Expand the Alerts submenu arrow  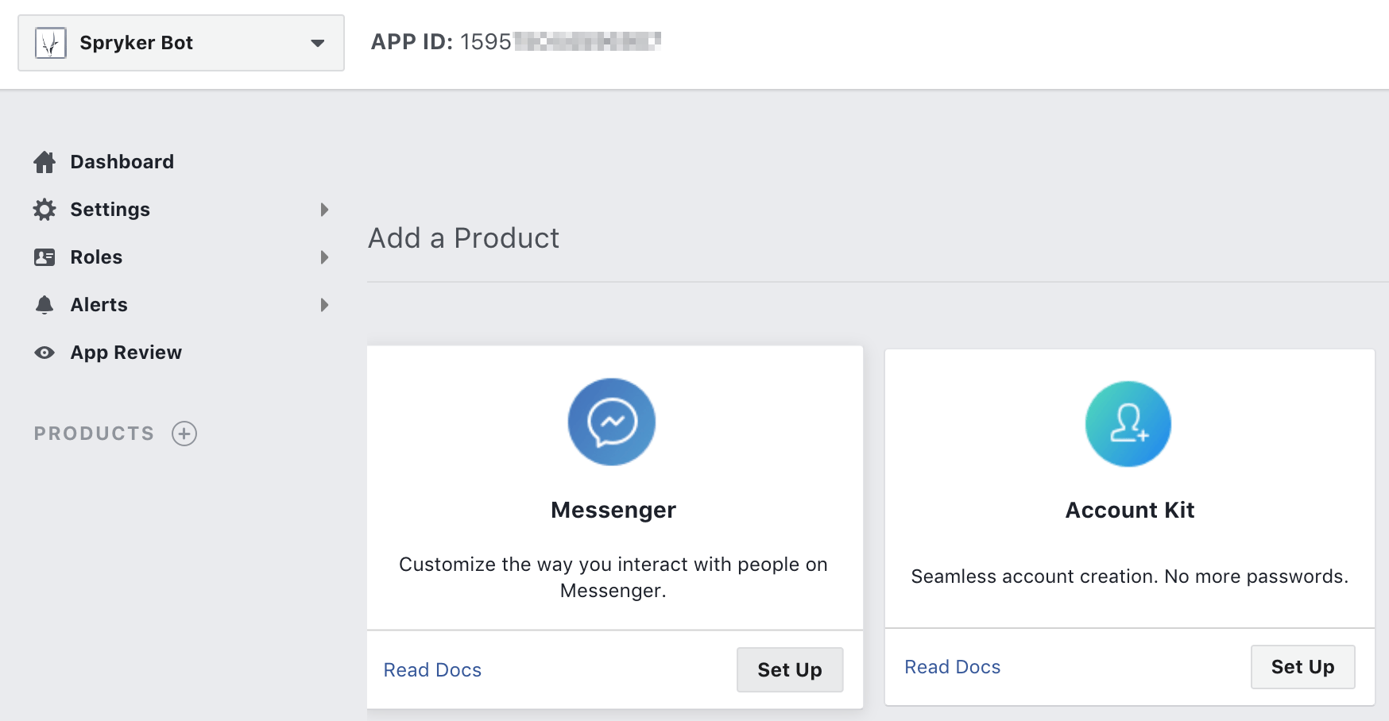tap(324, 305)
